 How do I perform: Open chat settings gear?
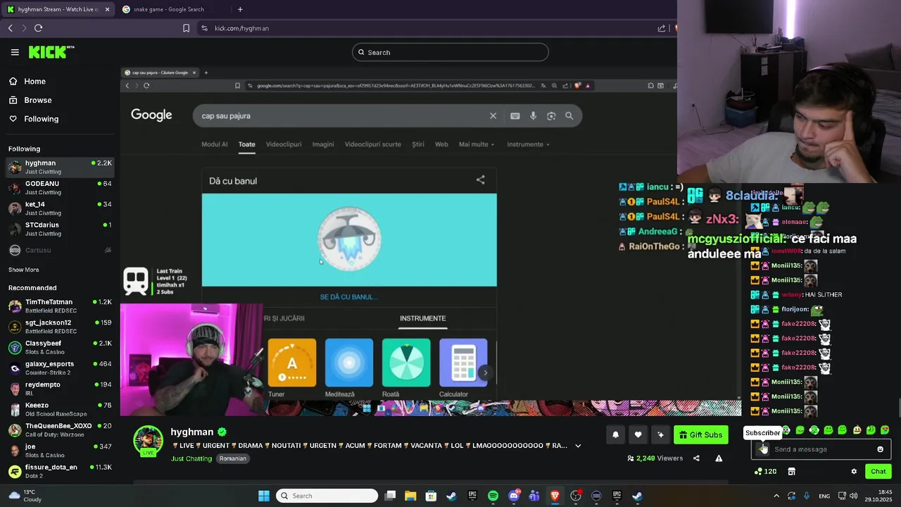[854, 472]
